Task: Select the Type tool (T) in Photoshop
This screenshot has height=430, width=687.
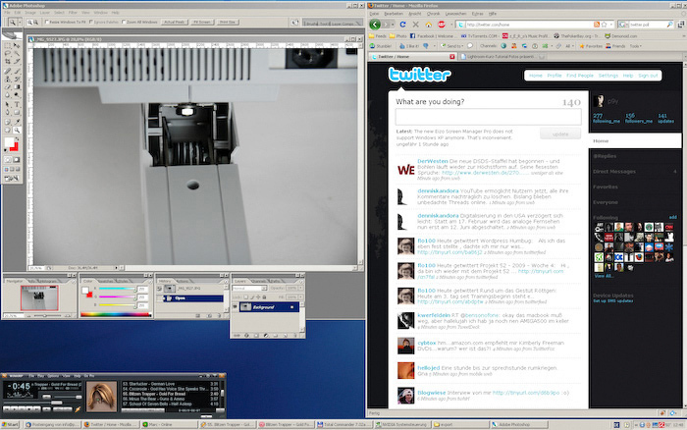Action: pyautogui.click(x=17, y=104)
